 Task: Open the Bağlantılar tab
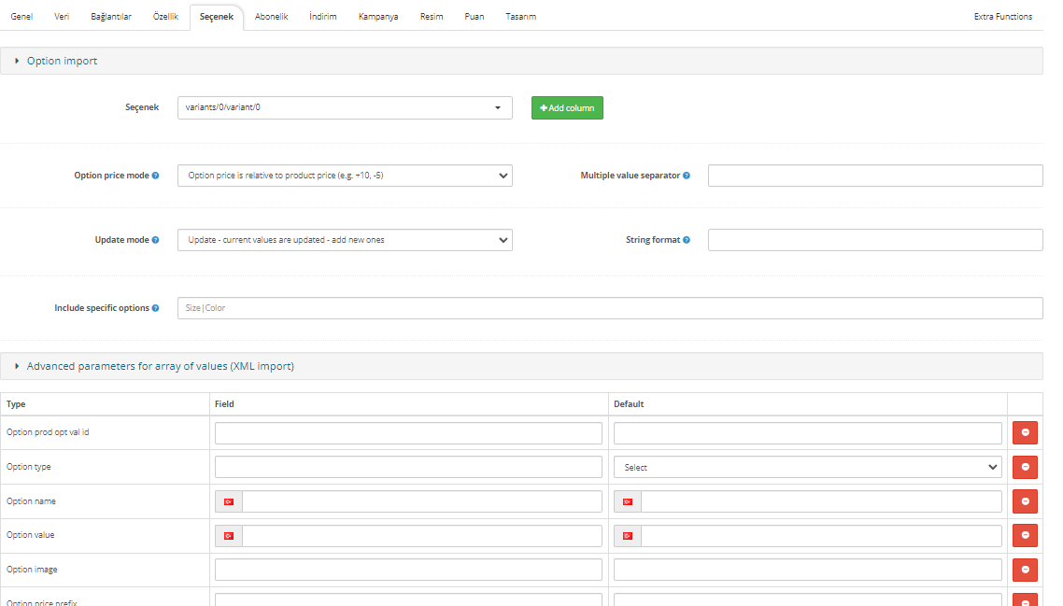(111, 16)
